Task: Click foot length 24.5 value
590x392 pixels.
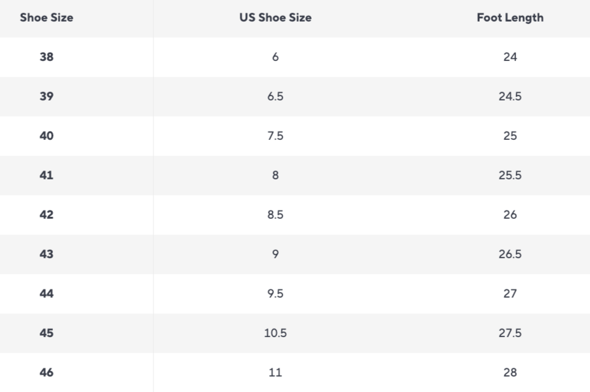Action: (510, 97)
